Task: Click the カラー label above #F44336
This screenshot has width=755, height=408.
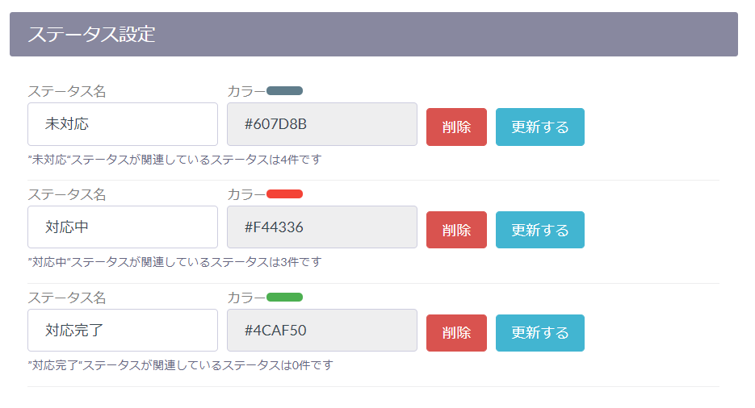Action: pyautogui.click(x=245, y=194)
